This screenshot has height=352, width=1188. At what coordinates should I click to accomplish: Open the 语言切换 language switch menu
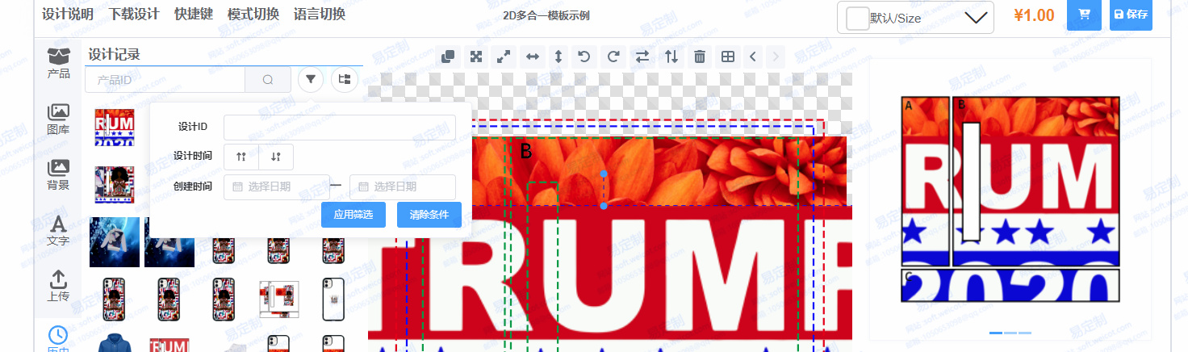(320, 15)
